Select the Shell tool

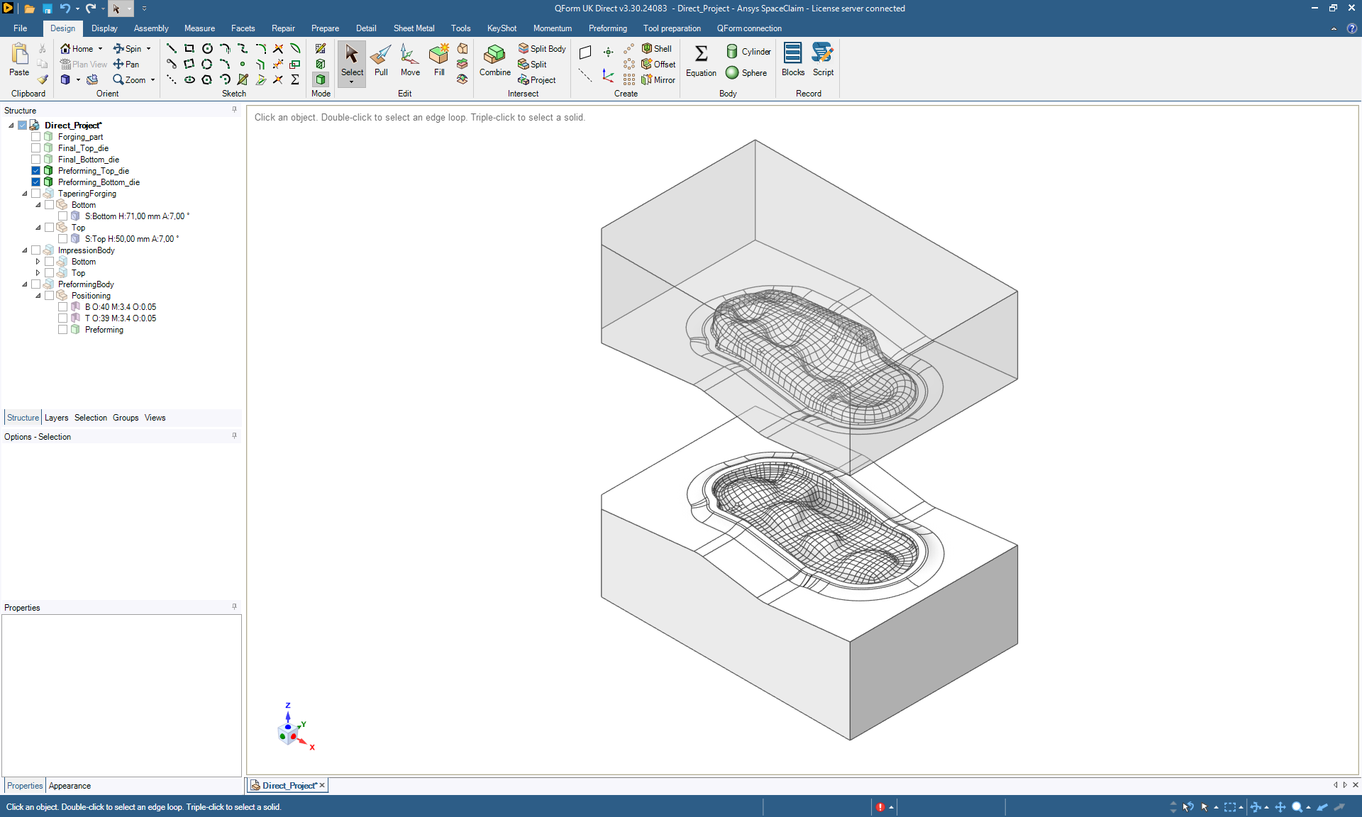point(656,48)
